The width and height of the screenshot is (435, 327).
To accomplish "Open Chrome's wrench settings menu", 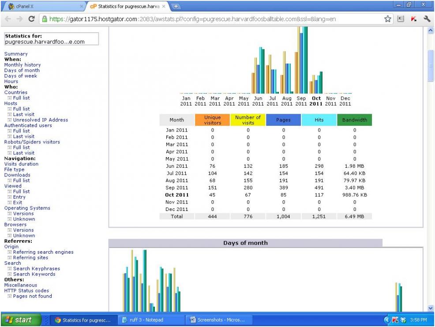I will 426,19.
